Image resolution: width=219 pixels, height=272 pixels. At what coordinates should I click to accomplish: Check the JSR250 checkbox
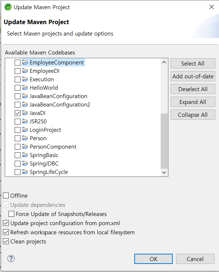pos(18,122)
